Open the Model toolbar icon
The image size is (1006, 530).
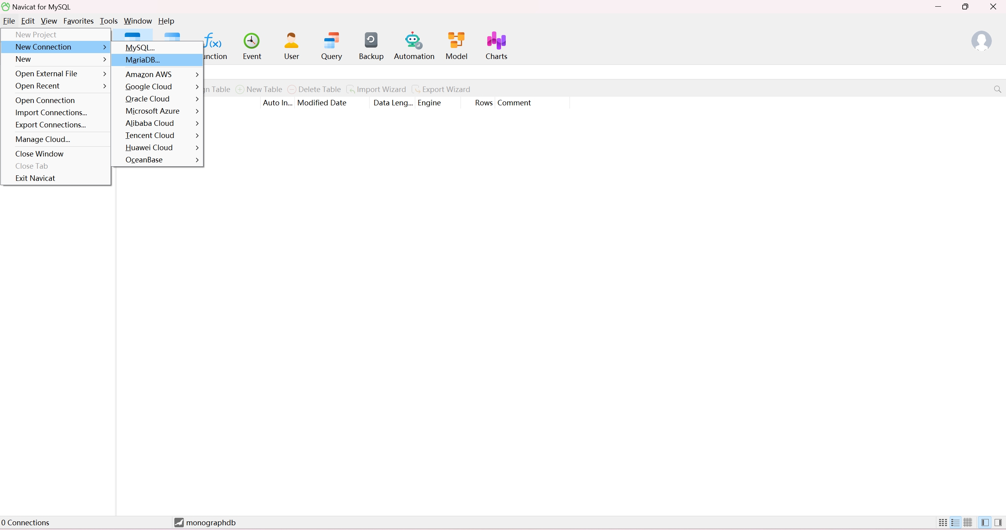(456, 46)
